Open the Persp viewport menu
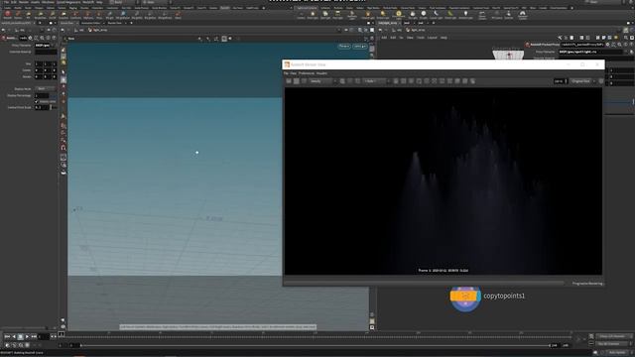The height and width of the screenshot is (357, 635). tap(344, 47)
